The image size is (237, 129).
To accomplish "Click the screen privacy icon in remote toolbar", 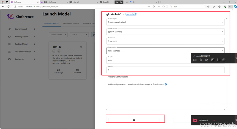I will click(x=207, y=60).
